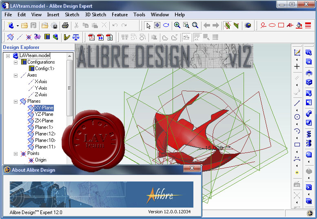317x219 pixels.
Task: Toggle the Select arrow mode
Action: coord(149,25)
